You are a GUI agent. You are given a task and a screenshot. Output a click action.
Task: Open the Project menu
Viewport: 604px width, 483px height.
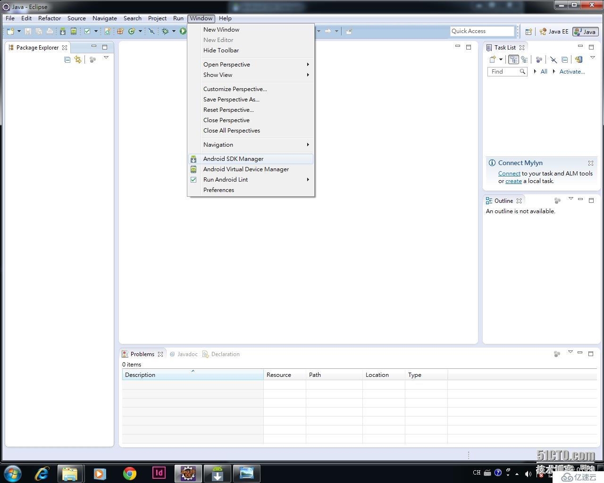click(157, 18)
